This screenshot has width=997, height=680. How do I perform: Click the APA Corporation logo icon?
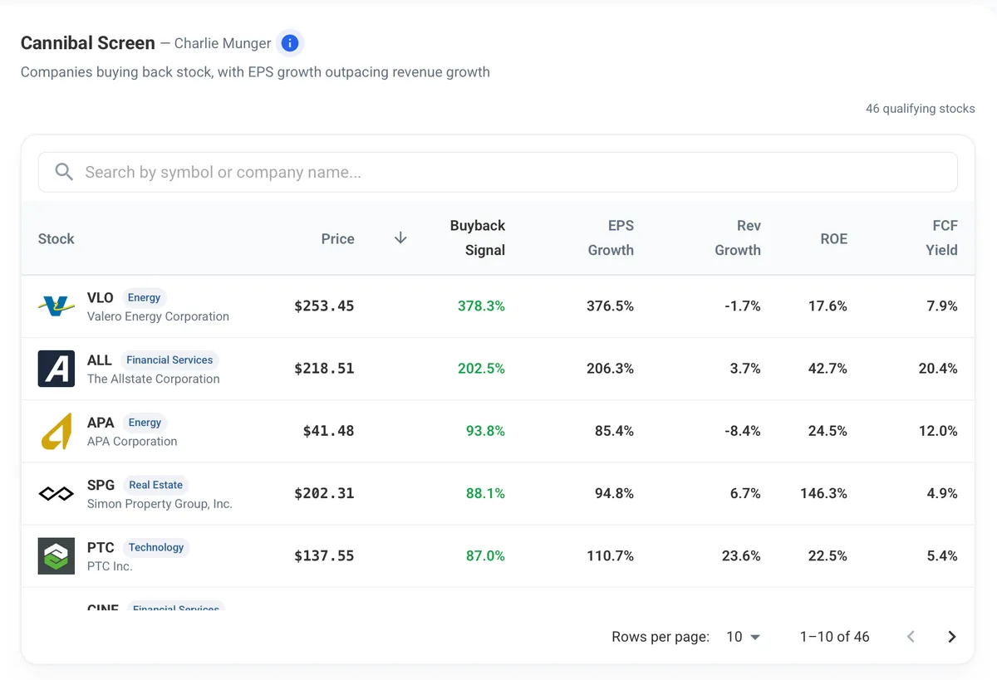pyautogui.click(x=56, y=431)
